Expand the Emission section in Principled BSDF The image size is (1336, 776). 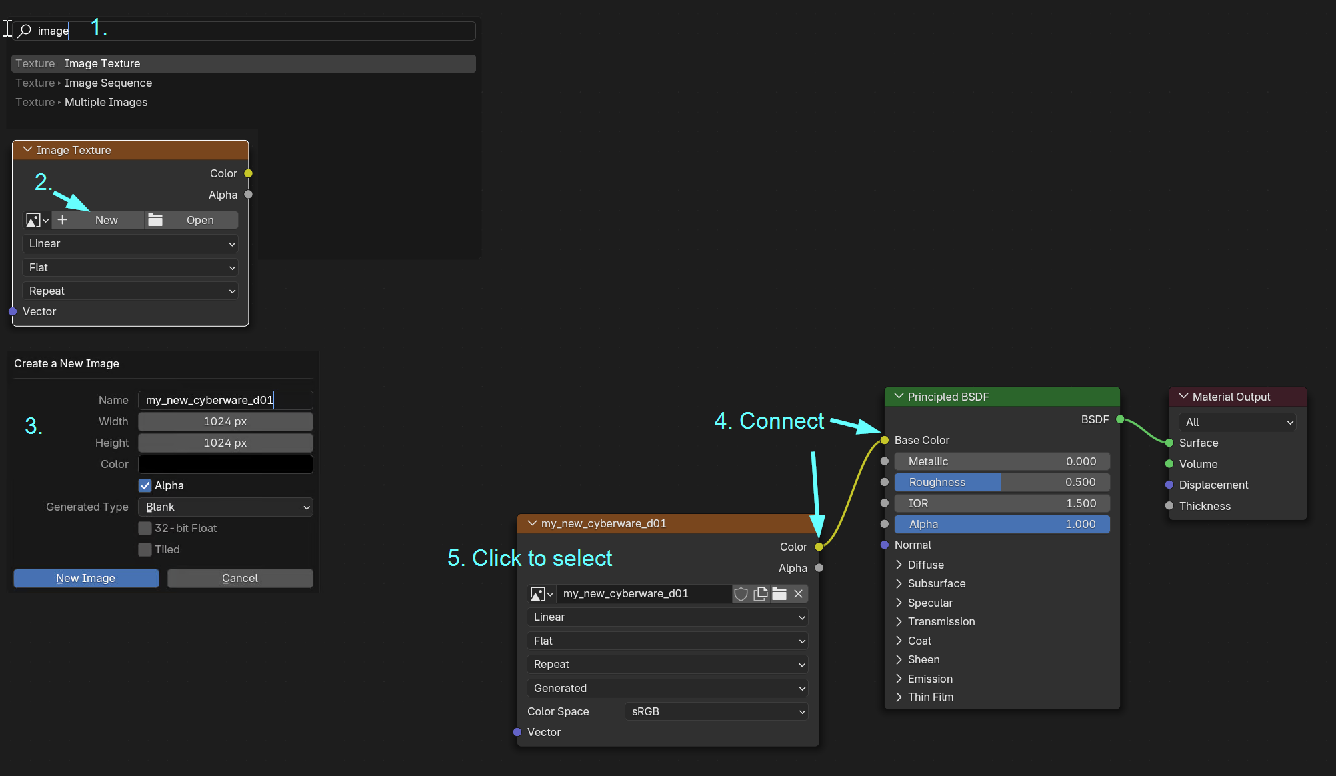pyautogui.click(x=899, y=679)
